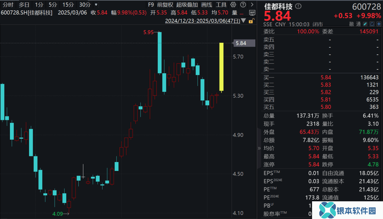The image size is (383, 219).
Task: Toggle the date range lock icon
Action: (251, 21)
